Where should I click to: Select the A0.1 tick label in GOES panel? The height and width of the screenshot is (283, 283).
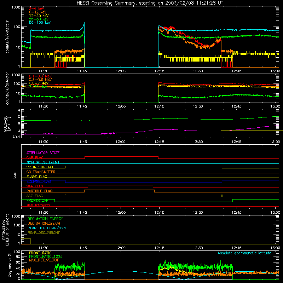[16, 137]
